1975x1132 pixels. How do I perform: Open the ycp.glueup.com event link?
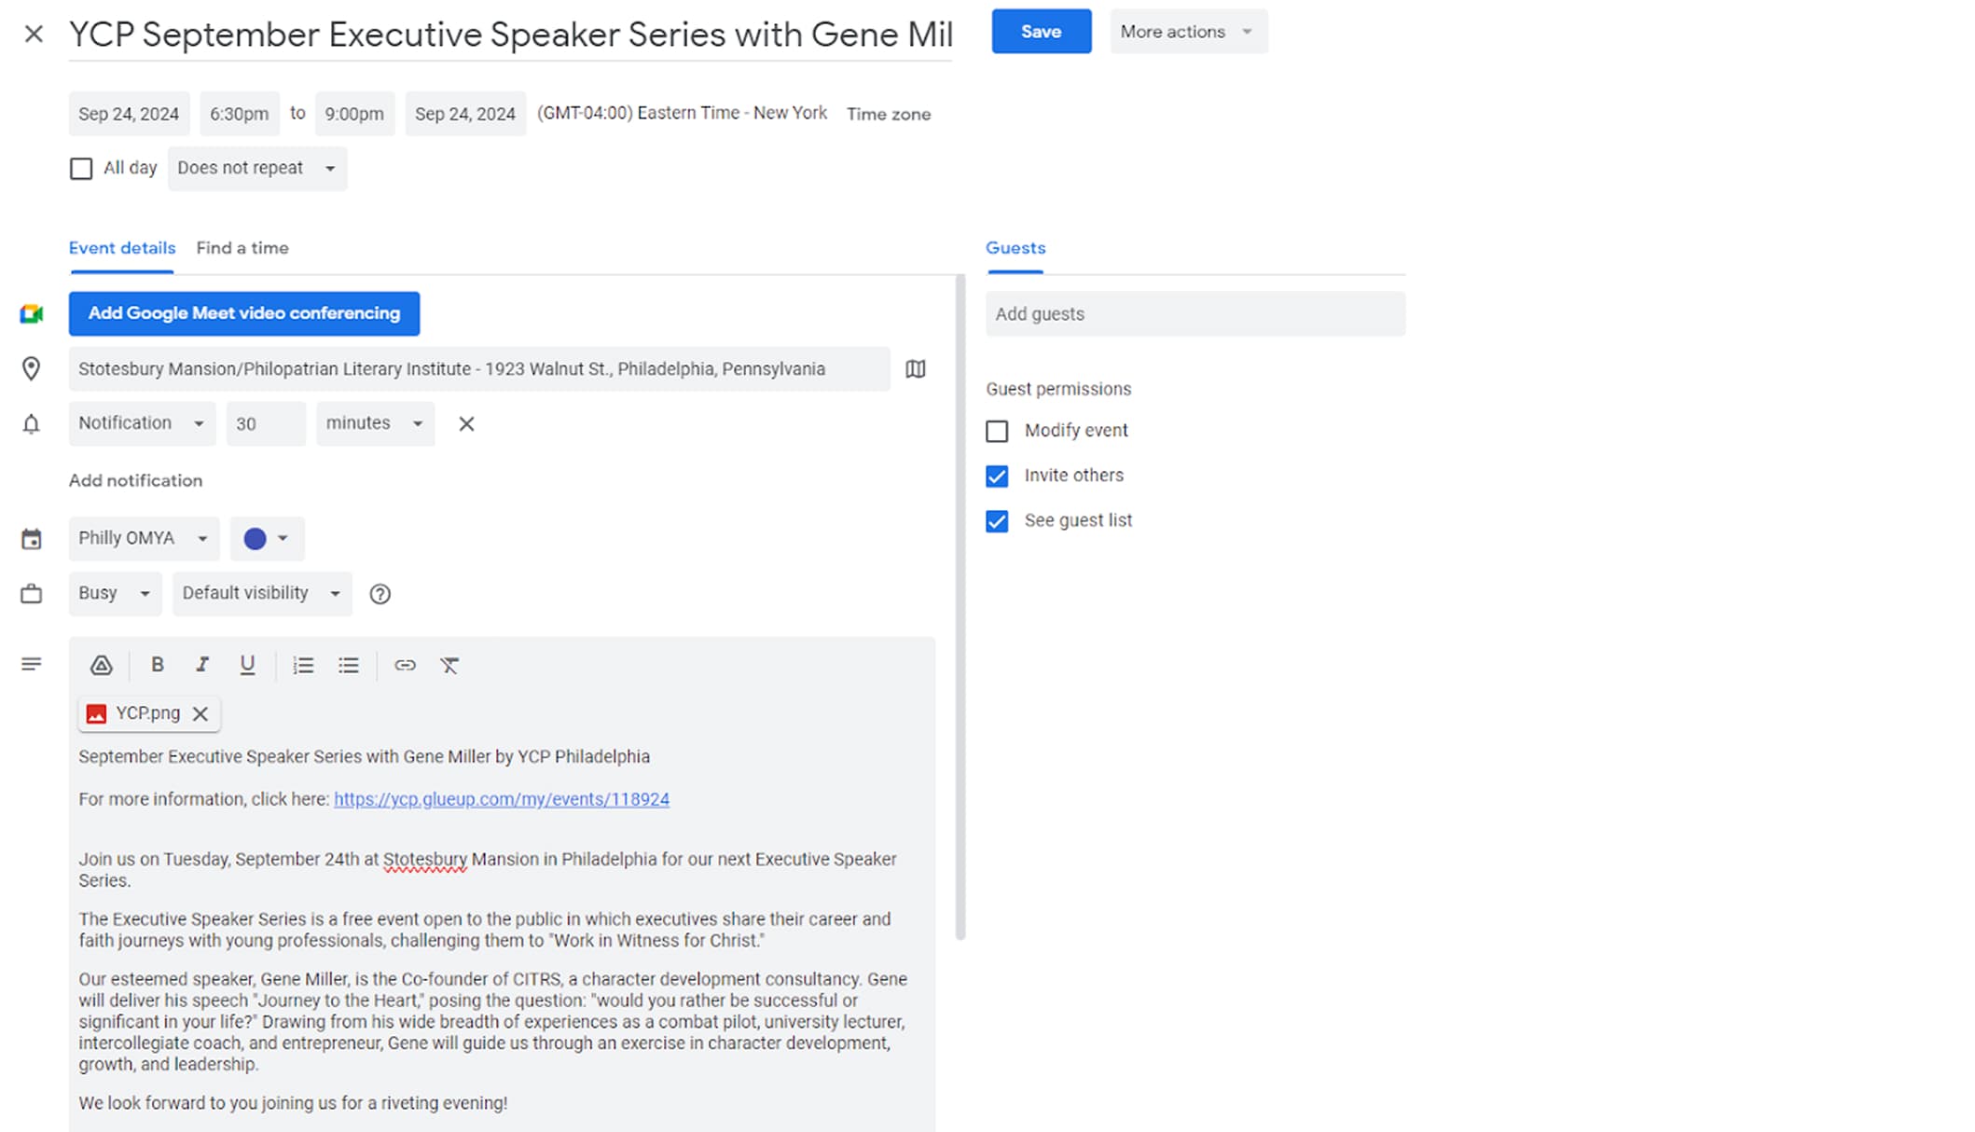(502, 799)
